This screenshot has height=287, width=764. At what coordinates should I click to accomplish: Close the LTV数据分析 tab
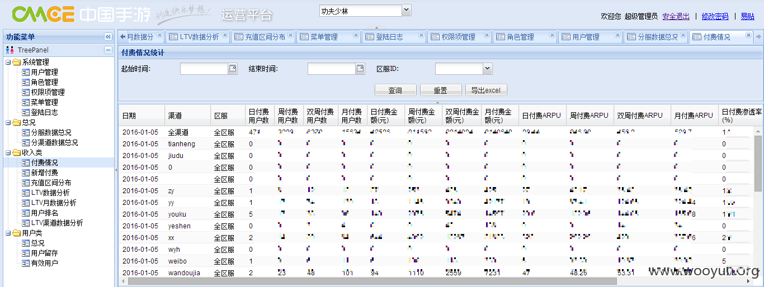coord(225,35)
